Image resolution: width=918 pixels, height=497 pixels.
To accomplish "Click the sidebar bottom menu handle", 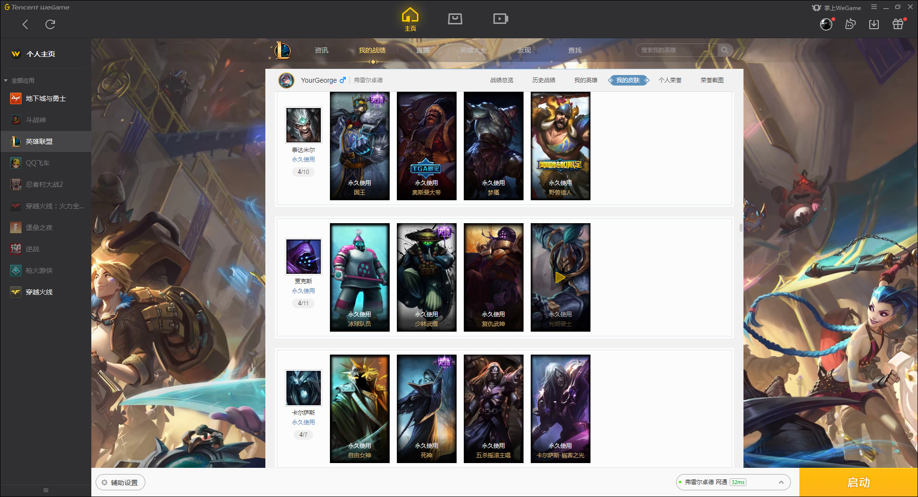I will pyautogui.click(x=46, y=490).
